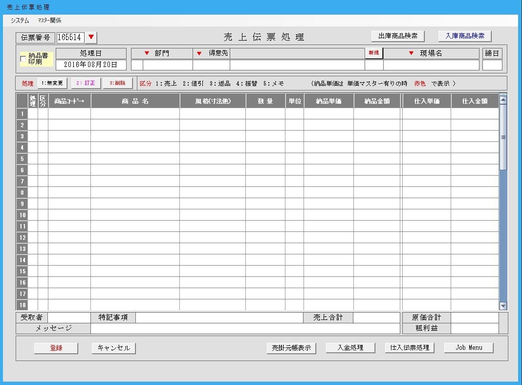Click the 現場名 input field
Image resolution: width=522 pixels, height=385 pixels.
pos(431,65)
